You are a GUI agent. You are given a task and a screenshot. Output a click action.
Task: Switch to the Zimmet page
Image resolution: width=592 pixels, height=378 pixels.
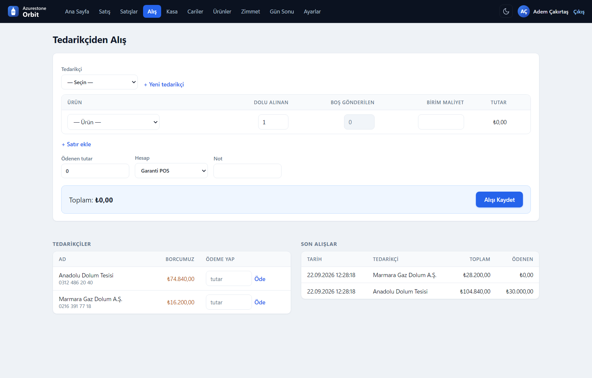[250, 12]
